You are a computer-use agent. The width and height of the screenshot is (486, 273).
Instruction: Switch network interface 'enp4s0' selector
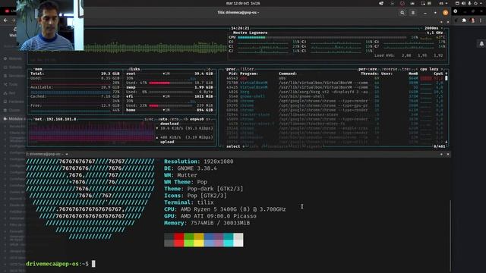(x=197, y=119)
